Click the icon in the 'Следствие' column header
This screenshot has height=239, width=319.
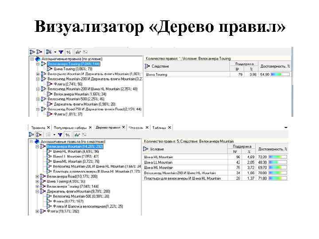(147, 66)
